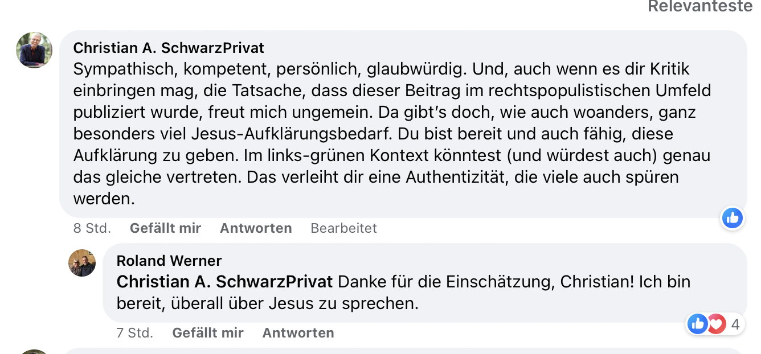Click Christian A. Schwarz's profile picture
Screen dimensions: 761x354
point(34,50)
